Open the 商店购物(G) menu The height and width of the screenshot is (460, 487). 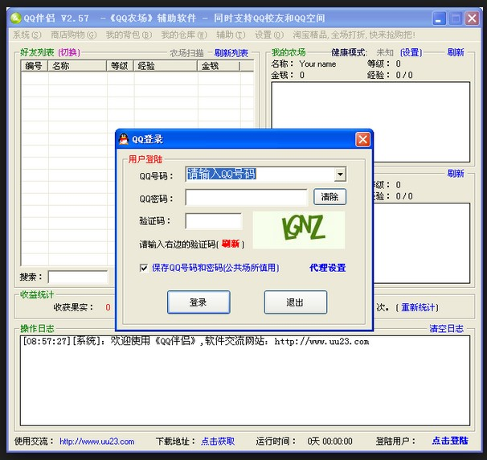tap(74, 35)
